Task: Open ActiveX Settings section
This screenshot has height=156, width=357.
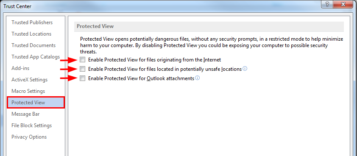Action: coord(30,80)
